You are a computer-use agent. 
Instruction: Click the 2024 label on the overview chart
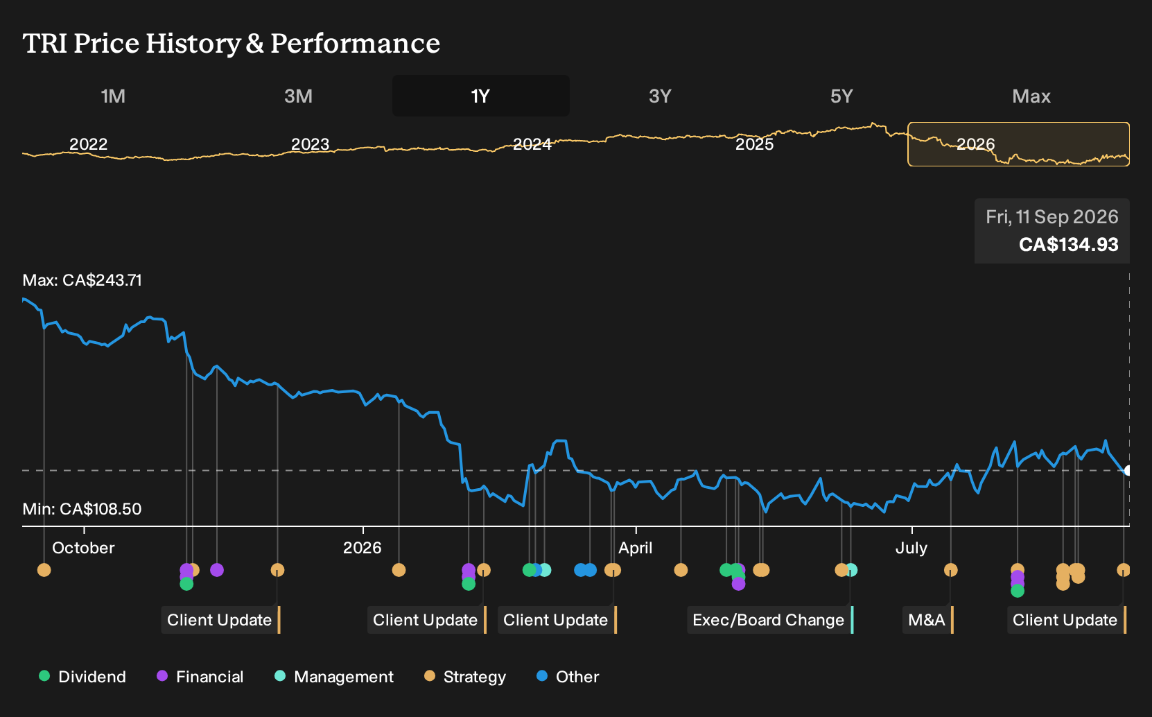(x=532, y=144)
